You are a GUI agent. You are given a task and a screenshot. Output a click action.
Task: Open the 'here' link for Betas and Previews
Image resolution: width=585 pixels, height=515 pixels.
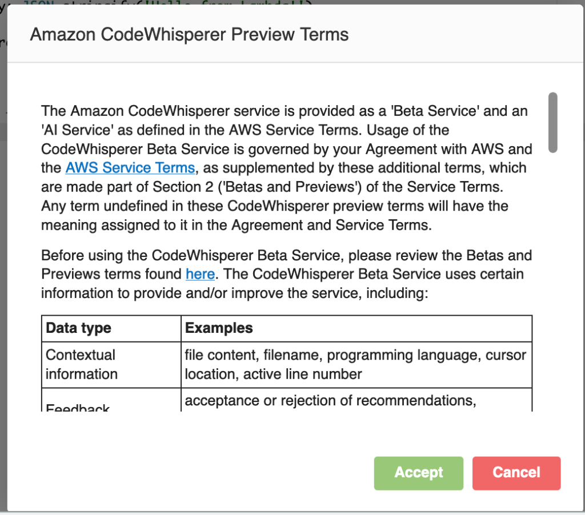200,274
